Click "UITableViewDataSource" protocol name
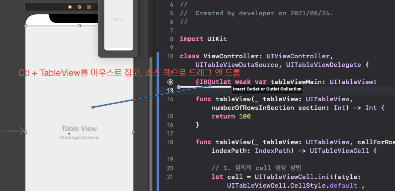 (237, 65)
